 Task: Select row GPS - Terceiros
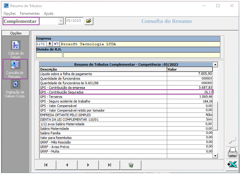click(126, 97)
